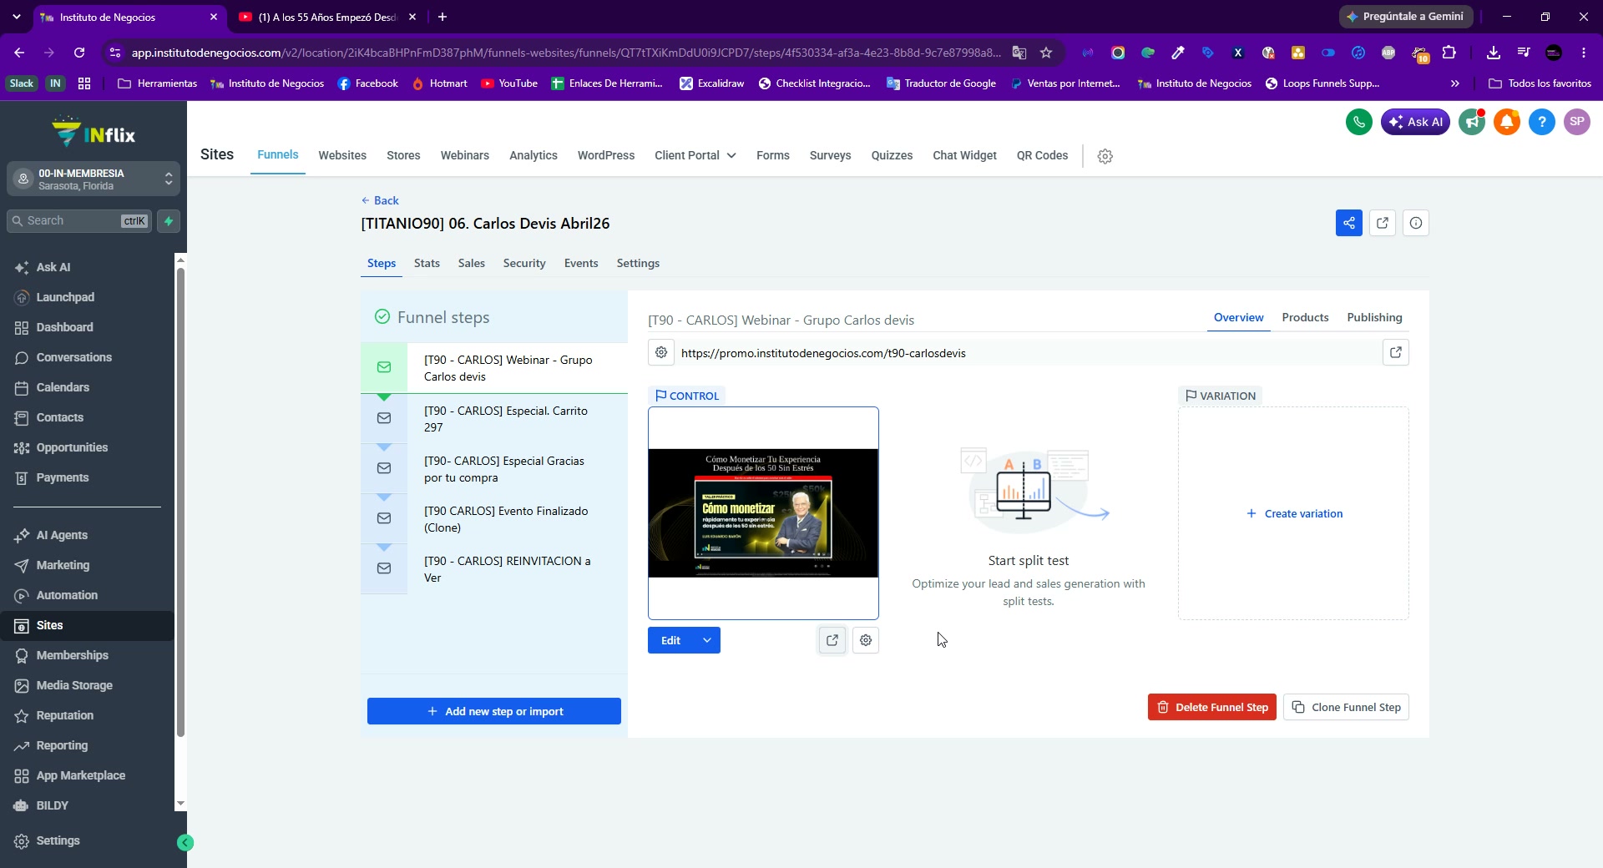1603x868 pixels.
Task: Switch to the YouTube browser tab
Action: (326, 17)
